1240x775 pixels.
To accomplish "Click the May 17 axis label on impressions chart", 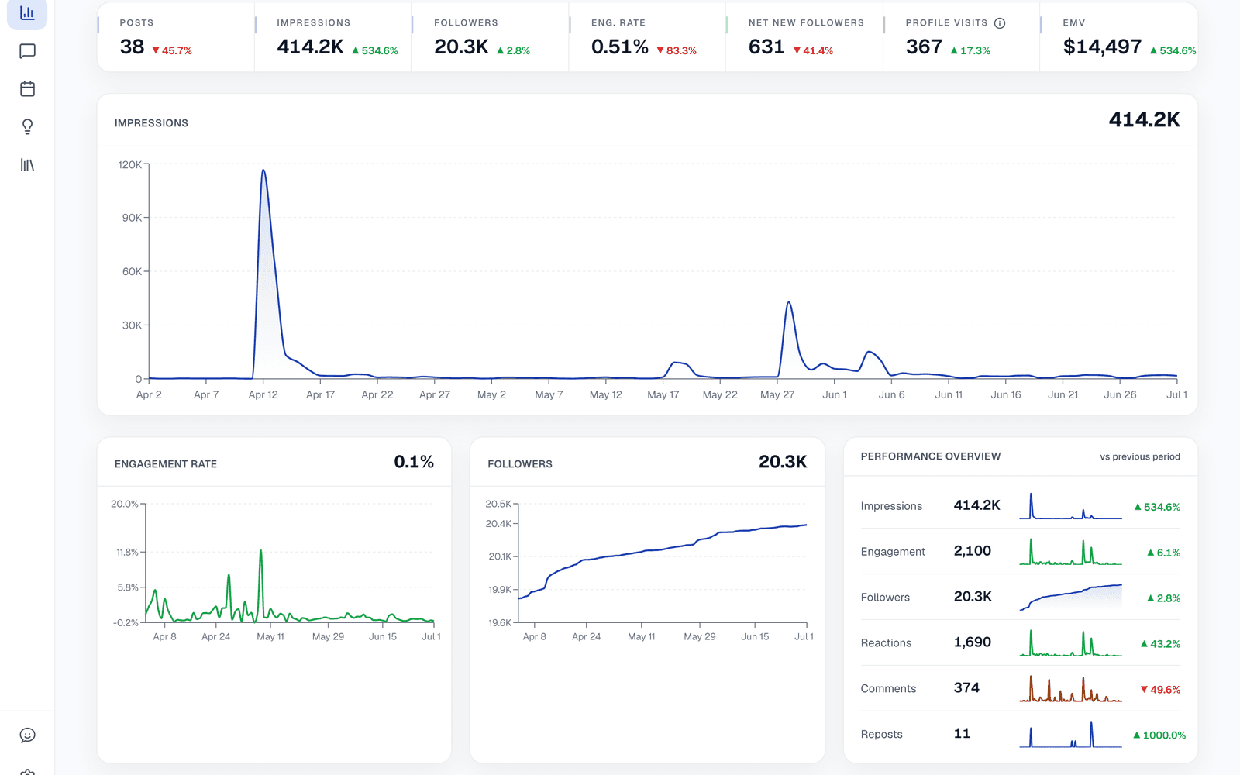I will (663, 394).
